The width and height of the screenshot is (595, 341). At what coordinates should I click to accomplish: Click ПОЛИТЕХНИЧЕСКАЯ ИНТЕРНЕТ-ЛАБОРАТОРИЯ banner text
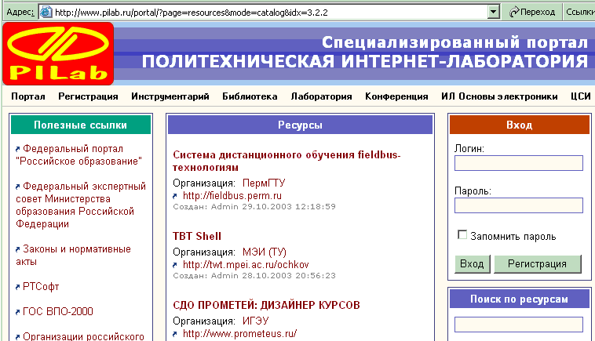[365, 62]
